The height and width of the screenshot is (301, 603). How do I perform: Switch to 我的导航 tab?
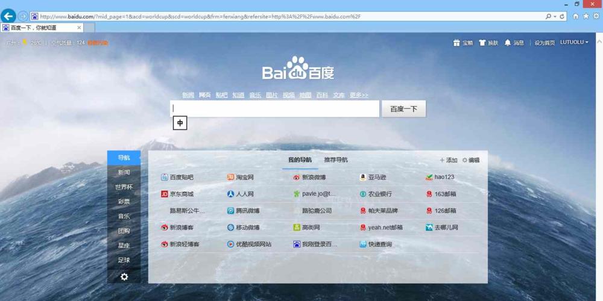[300, 160]
